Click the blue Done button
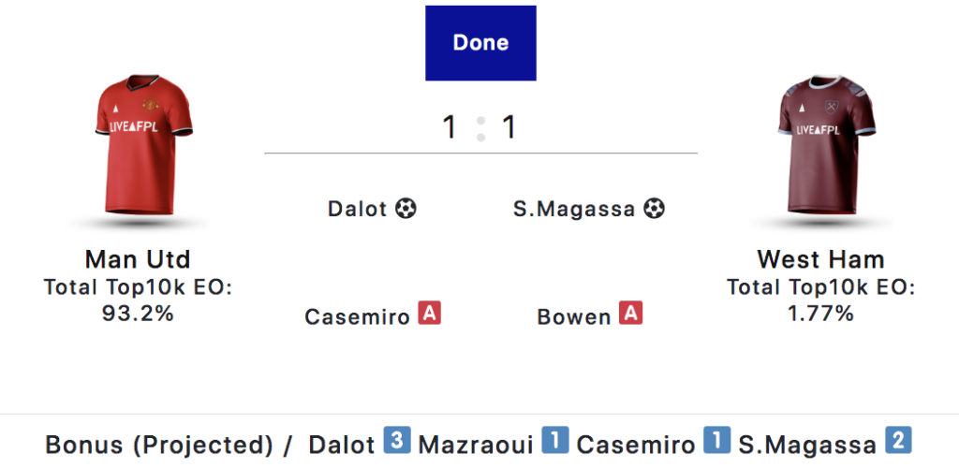Viewport: 959px width, 468px height. [480, 43]
